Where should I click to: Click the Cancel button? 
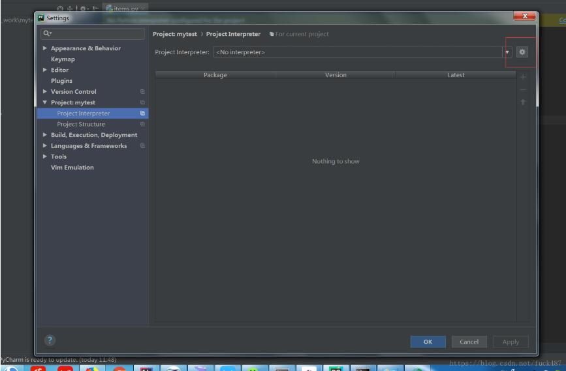point(469,342)
